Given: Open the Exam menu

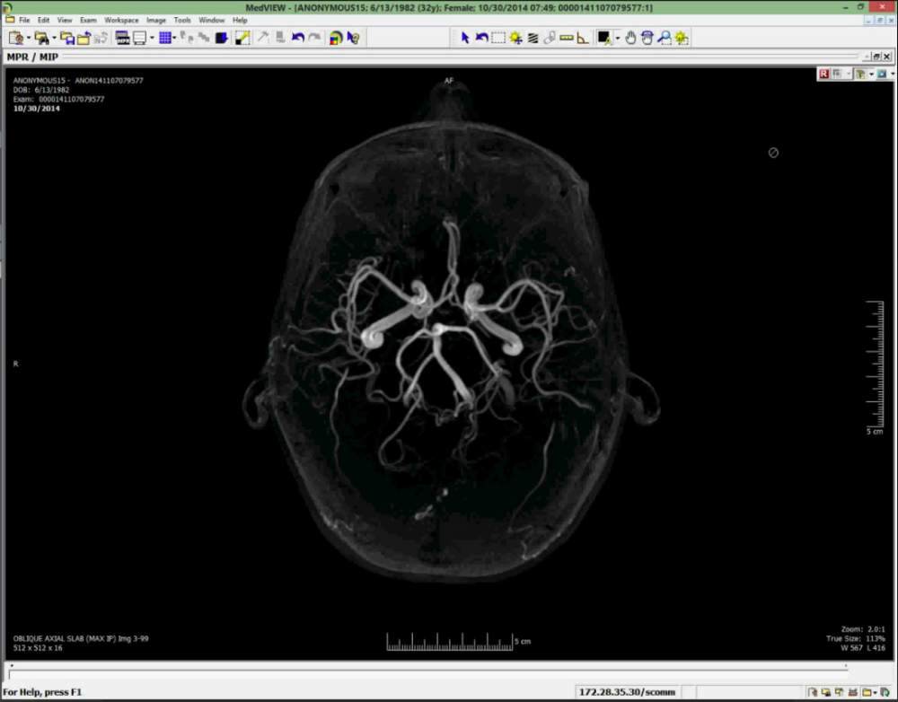Looking at the screenshot, I should pyautogui.click(x=88, y=20).
